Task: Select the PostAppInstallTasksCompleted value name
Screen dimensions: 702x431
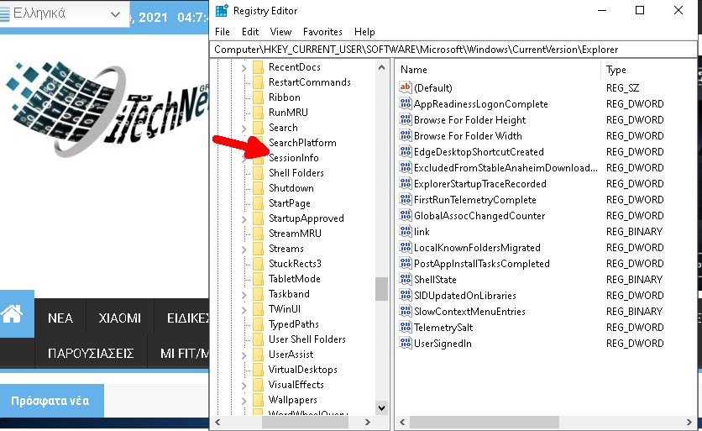Action: tap(482, 264)
